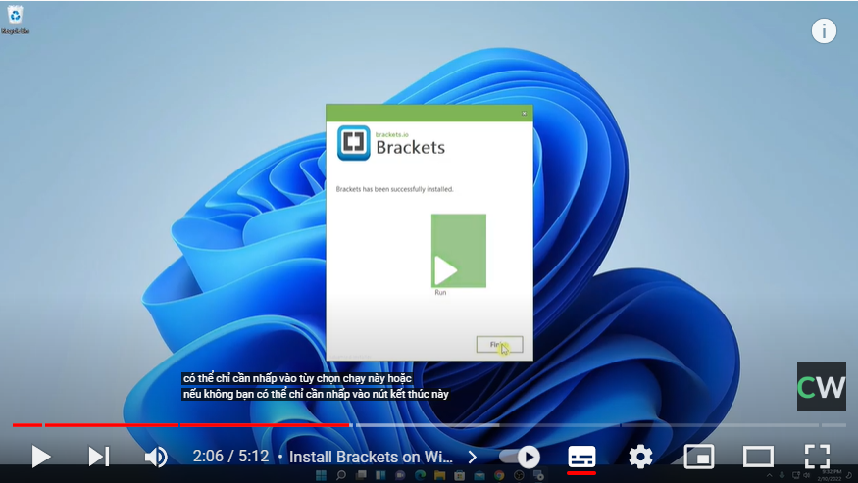Image resolution: width=858 pixels, height=483 pixels.
Task: Click the brackets.io text in the installer
Action: (392, 134)
